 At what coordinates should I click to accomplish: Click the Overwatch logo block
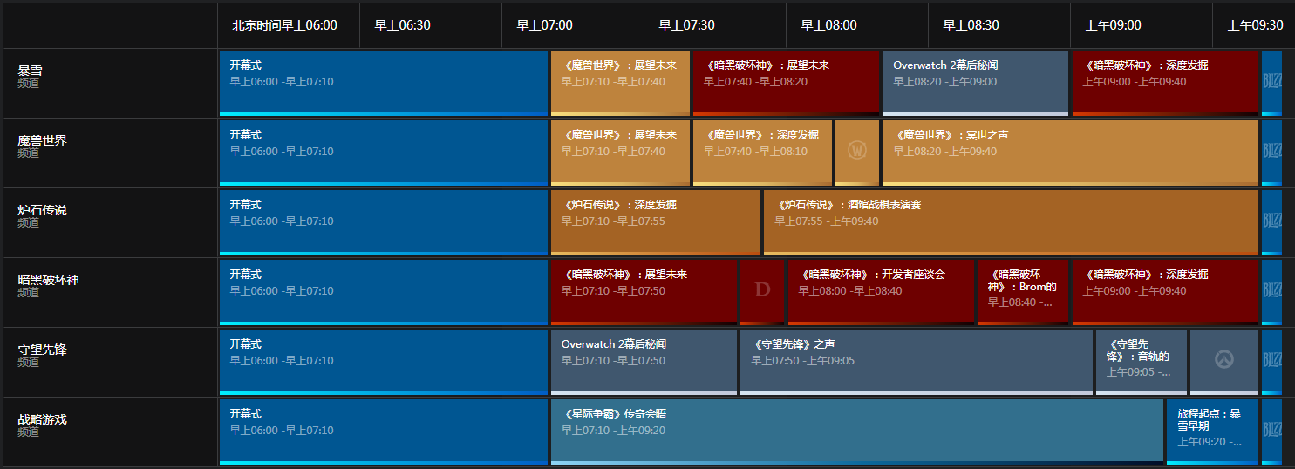tap(1224, 361)
